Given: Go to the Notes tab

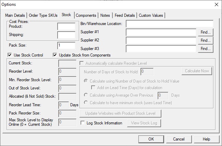Looking at the screenshot, I should (x=105, y=15).
